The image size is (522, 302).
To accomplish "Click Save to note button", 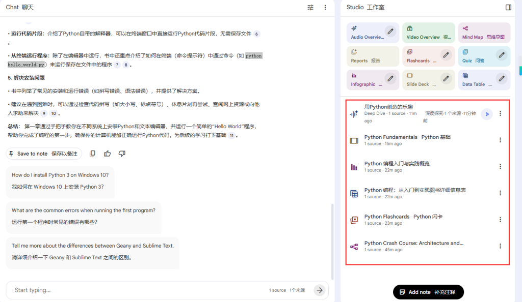I will 43,154.
